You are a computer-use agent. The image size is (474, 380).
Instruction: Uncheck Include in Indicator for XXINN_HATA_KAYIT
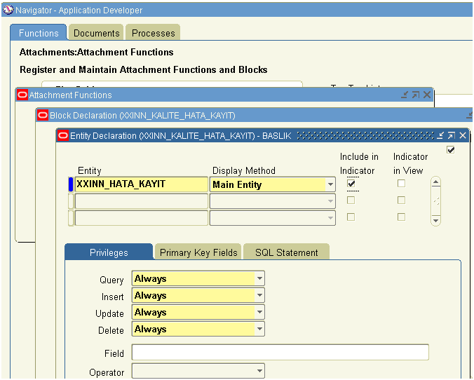(351, 184)
